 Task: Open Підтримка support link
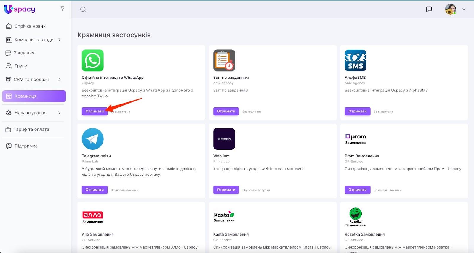(26, 146)
